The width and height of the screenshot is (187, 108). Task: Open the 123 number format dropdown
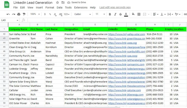(x=67, y=14)
